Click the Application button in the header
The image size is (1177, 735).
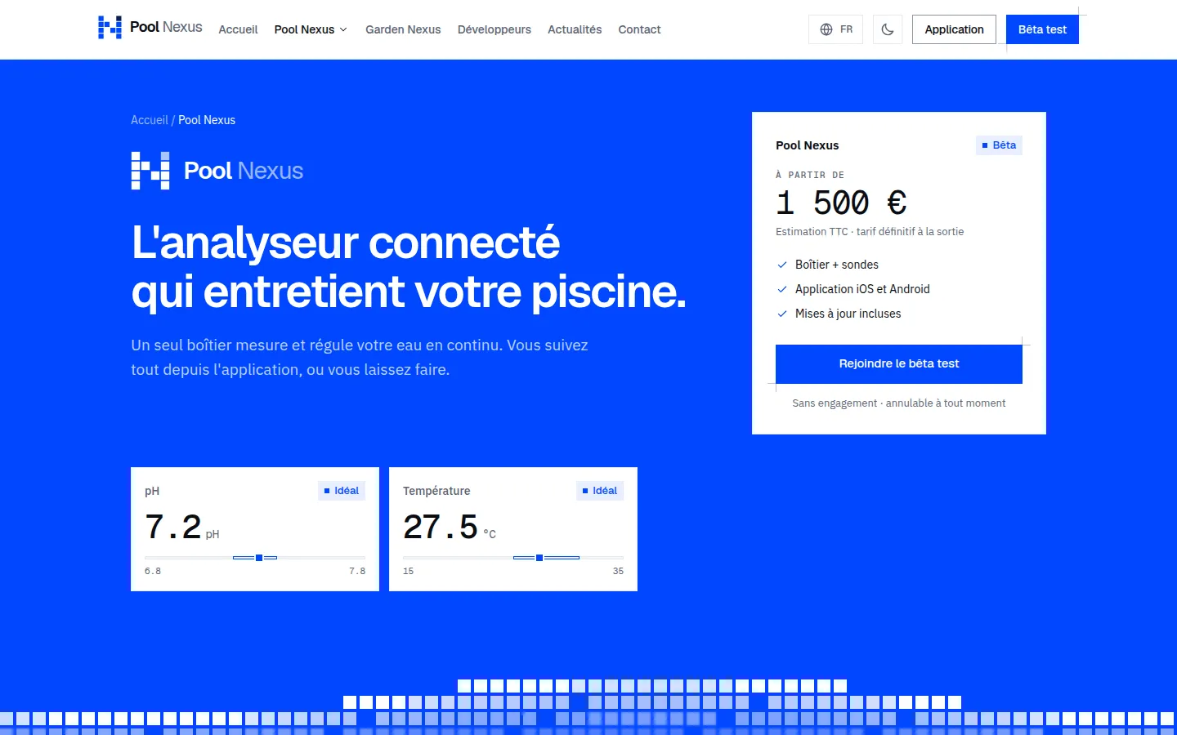coord(954,29)
